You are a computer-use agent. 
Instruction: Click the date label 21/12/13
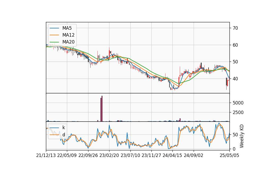[x=46, y=156]
